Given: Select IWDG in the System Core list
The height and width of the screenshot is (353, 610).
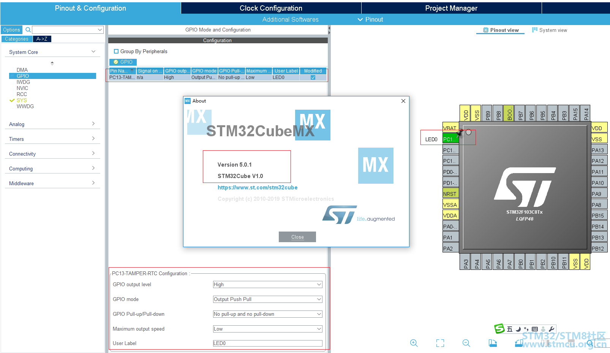Looking at the screenshot, I should tap(23, 82).
